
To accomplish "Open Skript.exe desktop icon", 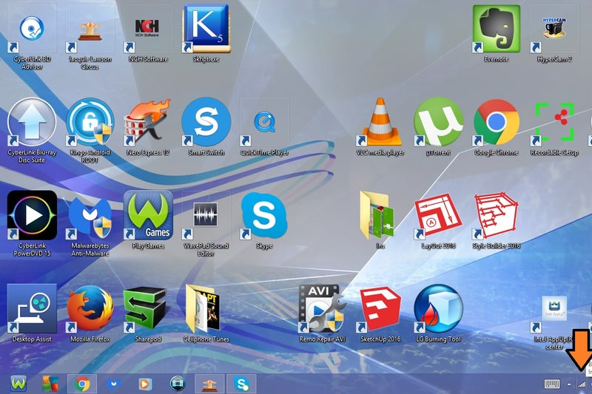I will click(206, 33).
